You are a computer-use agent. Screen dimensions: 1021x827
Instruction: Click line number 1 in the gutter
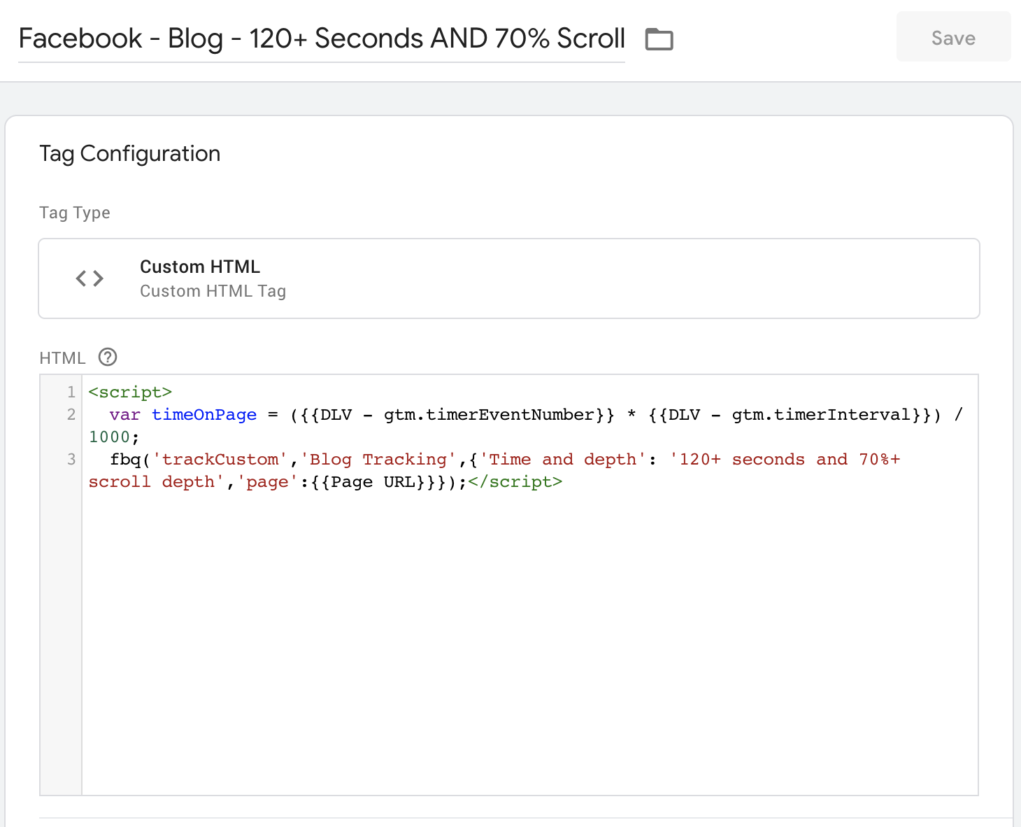click(71, 392)
